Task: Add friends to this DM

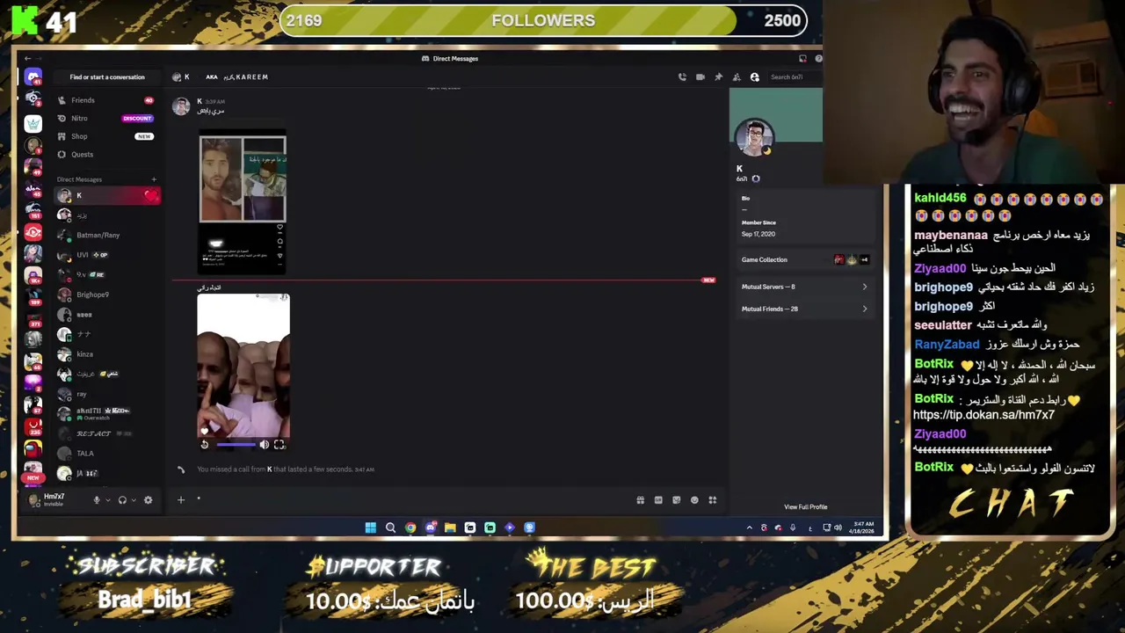Action: click(x=737, y=77)
